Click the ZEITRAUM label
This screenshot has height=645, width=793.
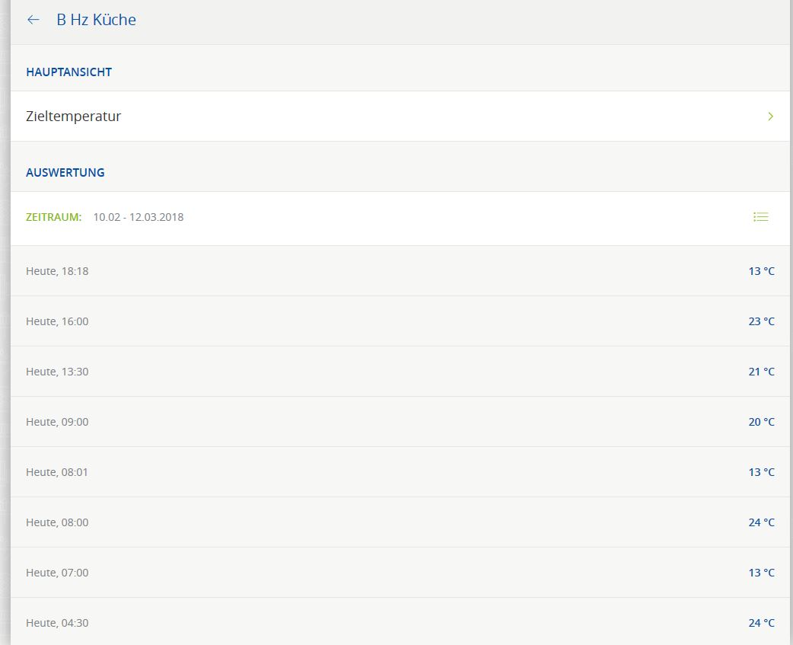click(x=53, y=217)
